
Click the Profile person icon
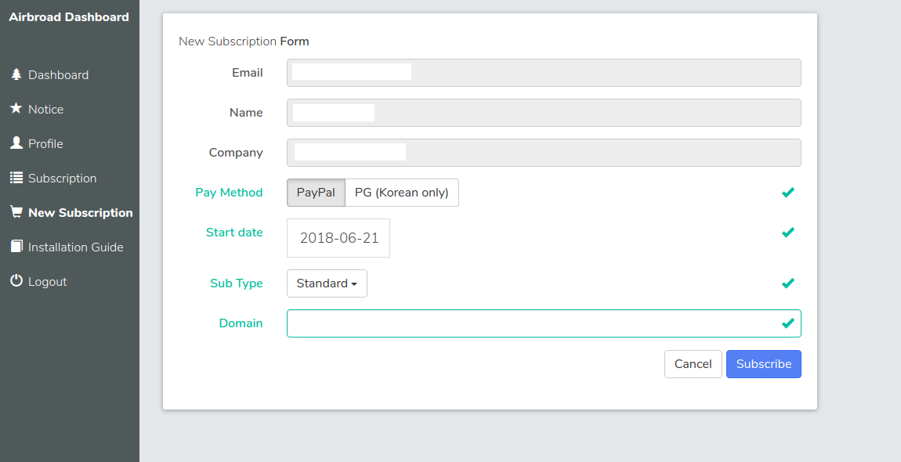point(16,143)
